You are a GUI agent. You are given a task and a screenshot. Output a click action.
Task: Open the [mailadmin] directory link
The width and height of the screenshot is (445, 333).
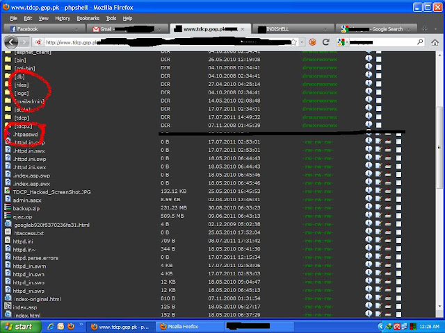(x=29, y=101)
